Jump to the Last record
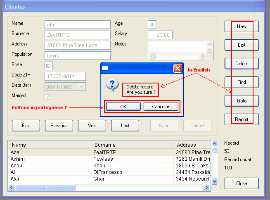Screen dimensions: 270x200 (125, 126)
